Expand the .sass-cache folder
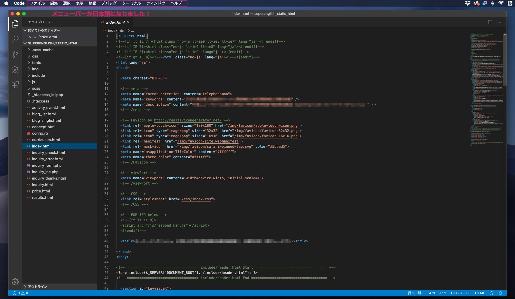The height and width of the screenshot is (299, 515). pos(43,50)
